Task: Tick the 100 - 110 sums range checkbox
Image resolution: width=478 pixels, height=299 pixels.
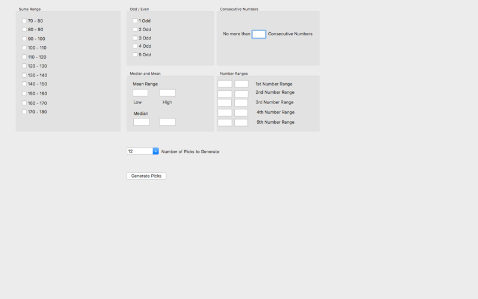Action: coord(24,48)
